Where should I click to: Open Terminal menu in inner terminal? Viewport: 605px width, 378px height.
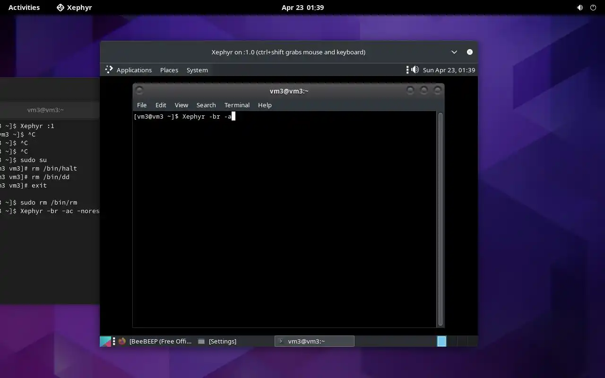click(x=237, y=105)
